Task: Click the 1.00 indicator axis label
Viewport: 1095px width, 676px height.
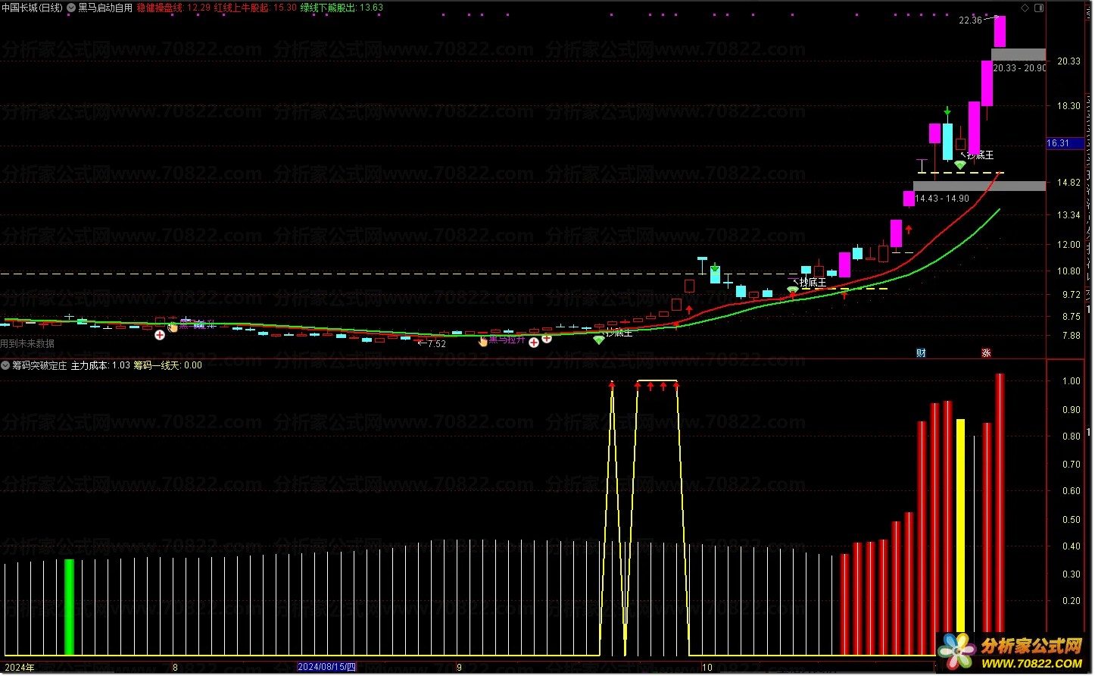Action: click(x=1071, y=381)
